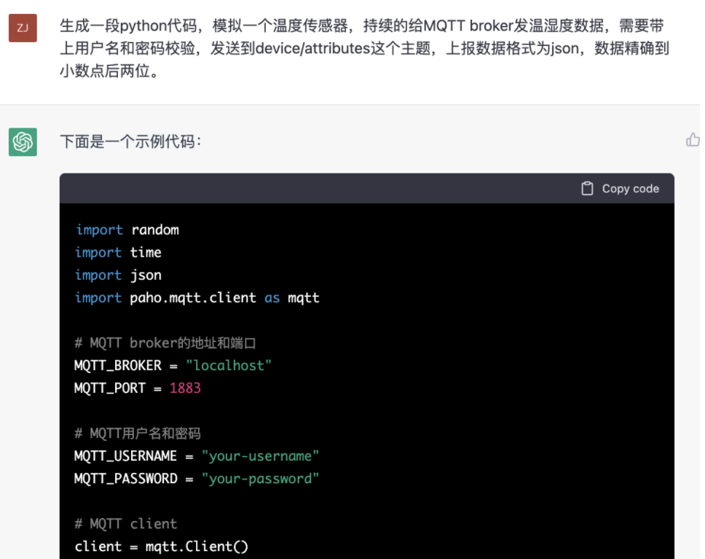Image resolution: width=705 pixels, height=559 pixels.
Task: Click the MQTT username and password comment
Action: click(x=137, y=433)
